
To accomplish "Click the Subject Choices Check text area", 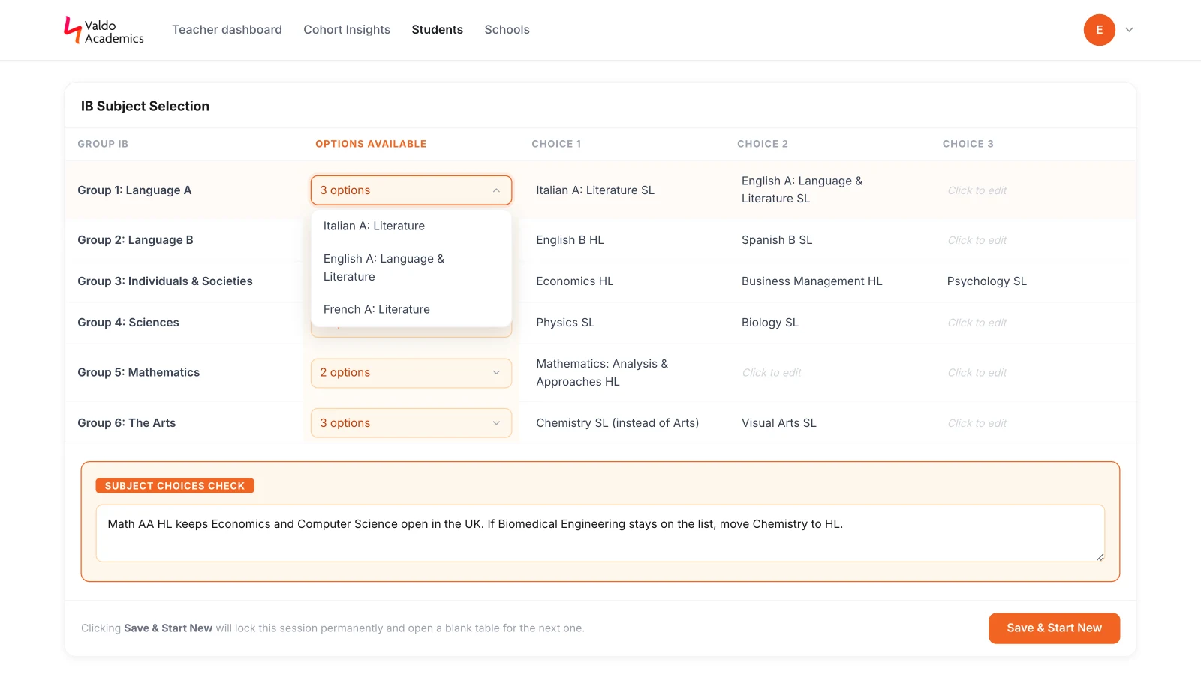I will [x=600, y=533].
